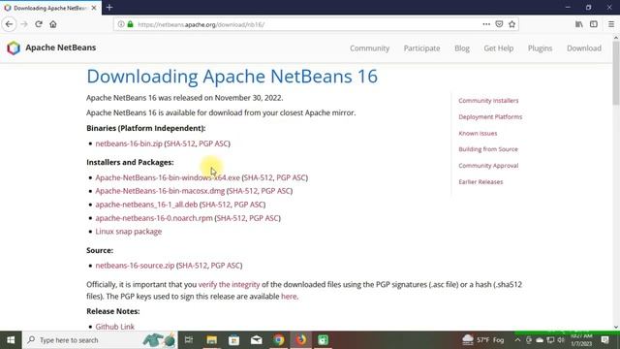620x349 pixels.
Task: Click the Windows taskbar search box
Action: (100, 340)
